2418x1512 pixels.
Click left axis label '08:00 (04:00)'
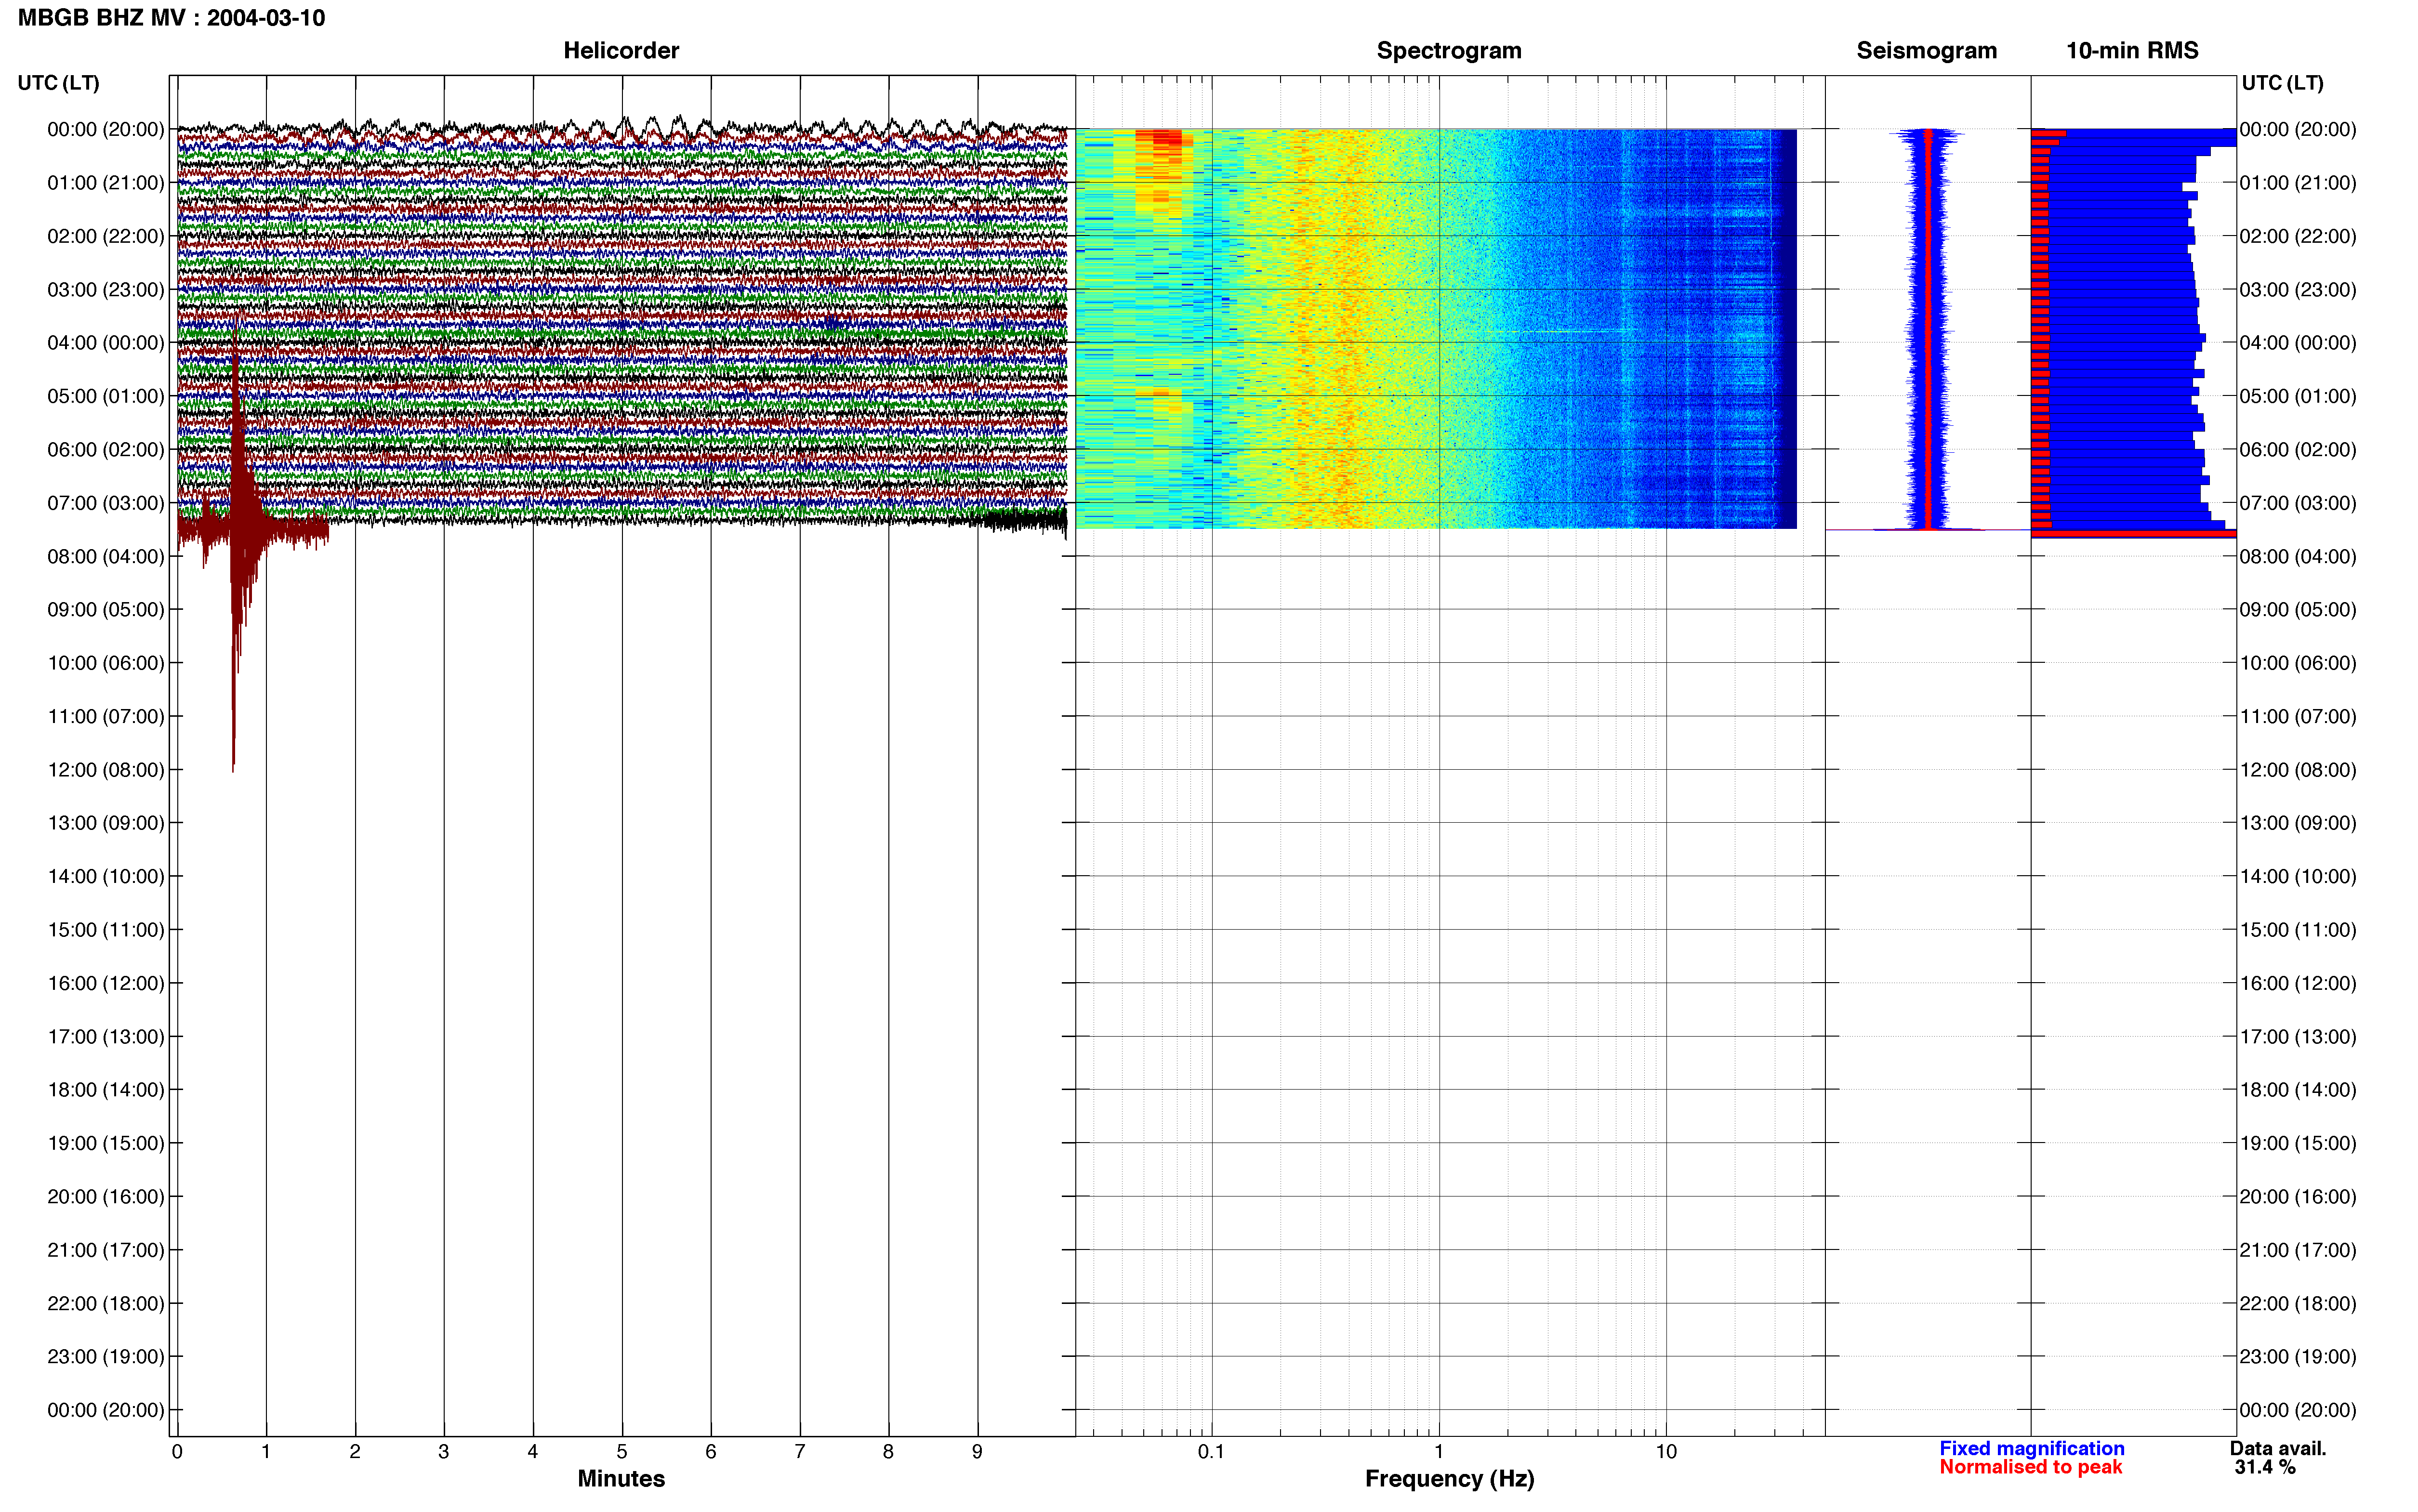pyautogui.click(x=105, y=556)
